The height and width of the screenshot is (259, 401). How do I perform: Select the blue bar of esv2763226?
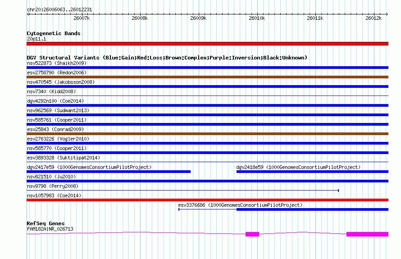coord(207,143)
